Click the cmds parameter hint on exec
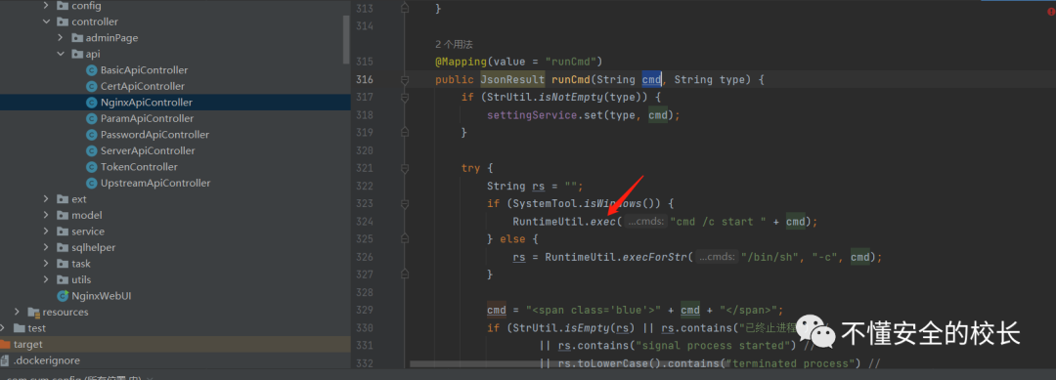 pyautogui.click(x=645, y=222)
